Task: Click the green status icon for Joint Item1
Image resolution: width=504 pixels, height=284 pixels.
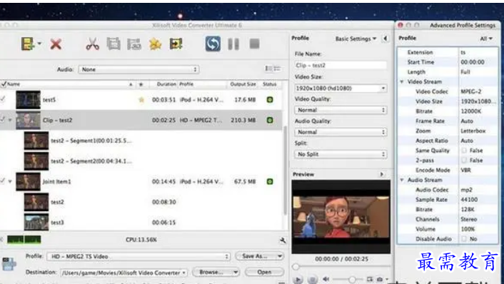Action: [x=270, y=181]
